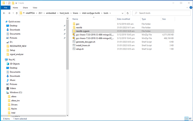Refresh the tools folder view
Screen dimensions: 193x121
(x=128, y=13)
